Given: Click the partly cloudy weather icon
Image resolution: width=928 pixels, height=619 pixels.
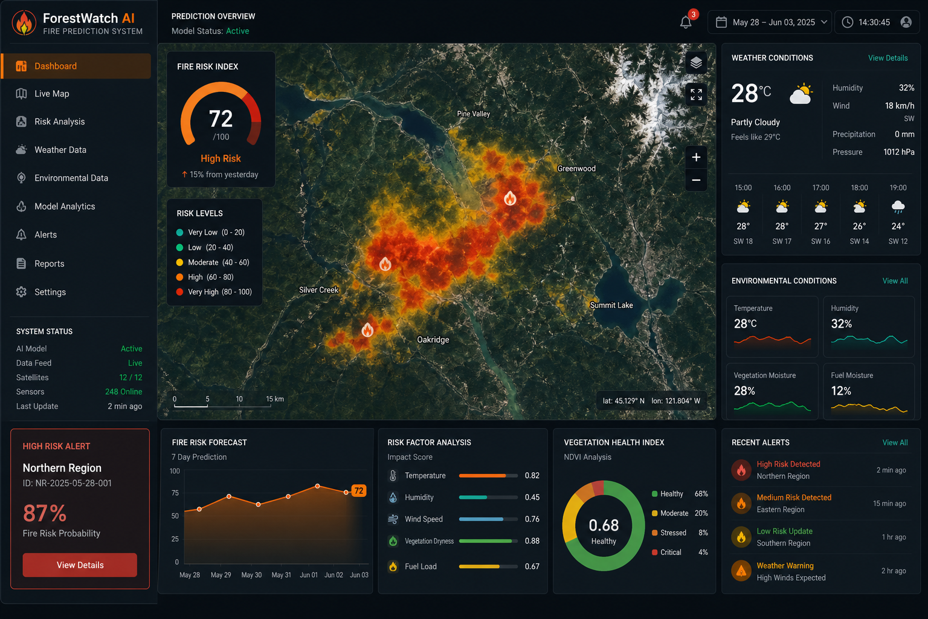Looking at the screenshot, I should point(801,94).
